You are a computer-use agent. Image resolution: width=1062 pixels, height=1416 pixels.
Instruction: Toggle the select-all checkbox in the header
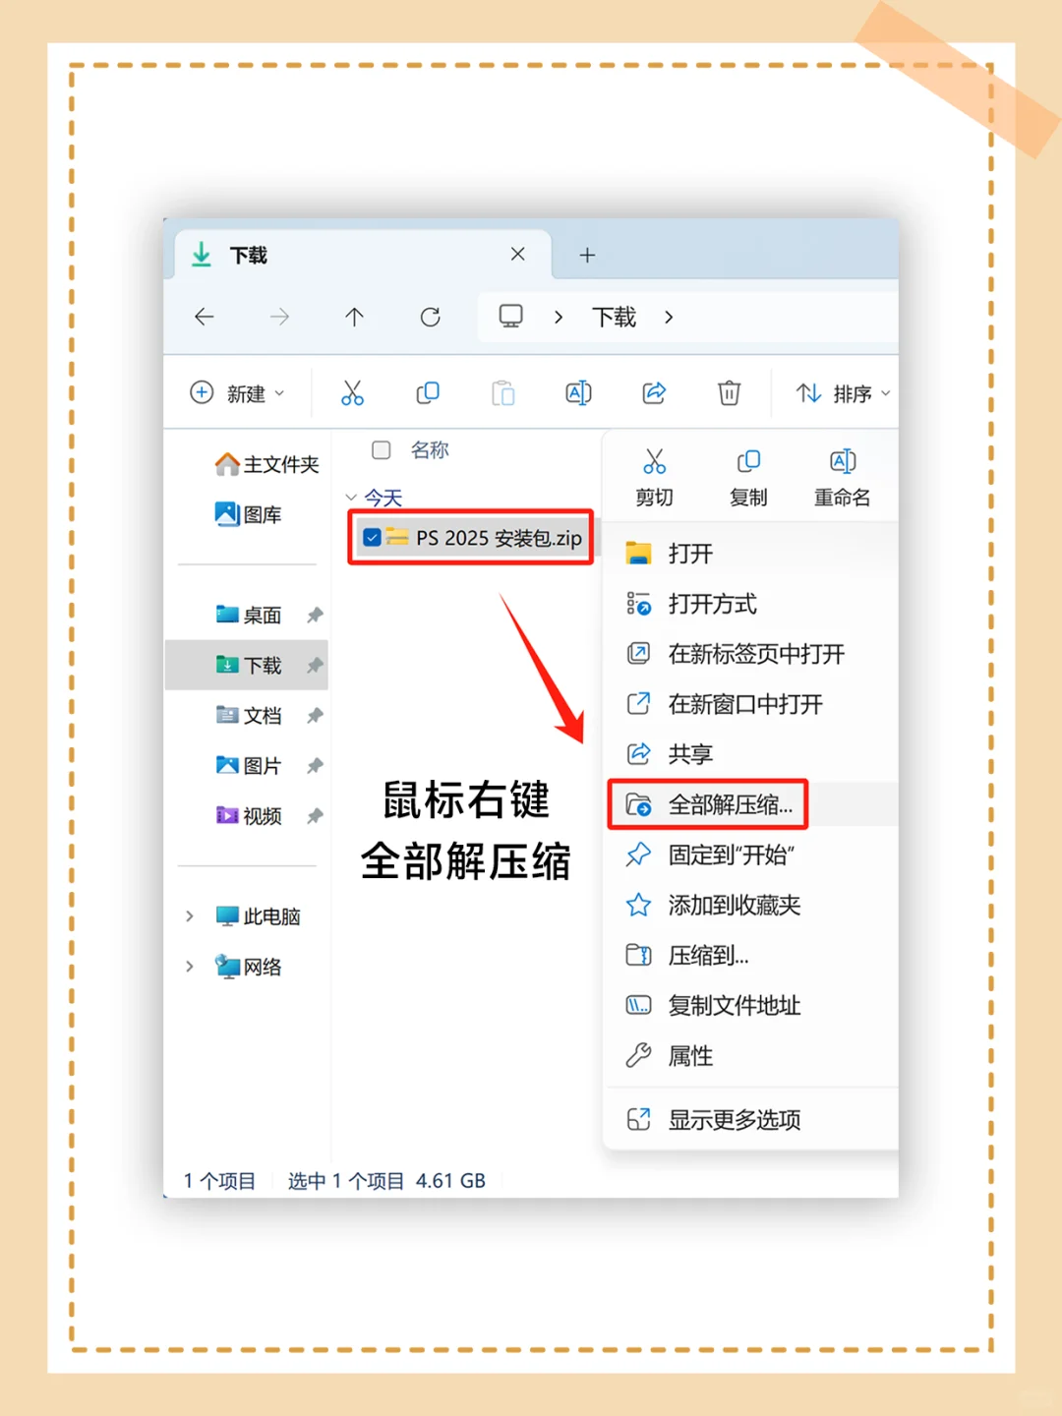(x=381, y=450)
